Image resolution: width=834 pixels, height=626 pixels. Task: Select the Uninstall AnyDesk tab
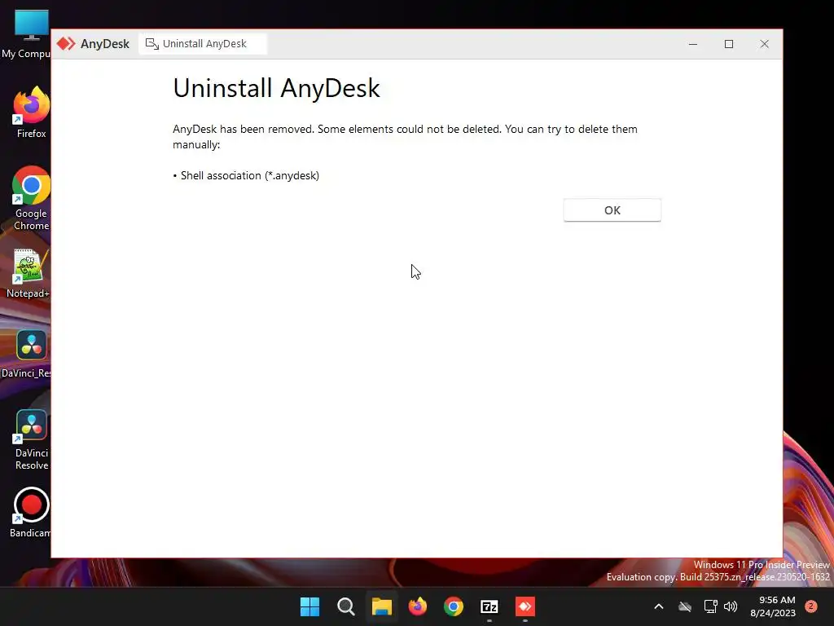point(203,44)
